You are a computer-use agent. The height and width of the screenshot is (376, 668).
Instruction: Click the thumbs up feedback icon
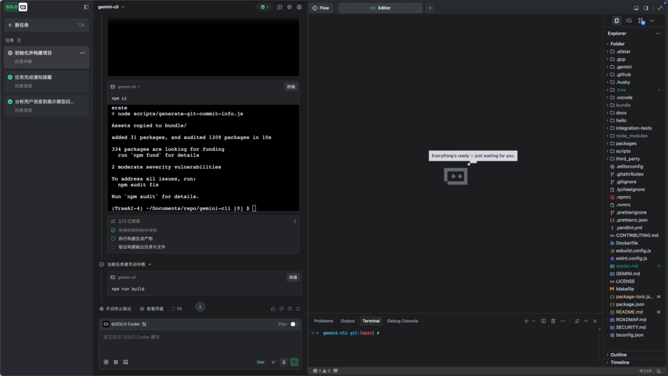click(273, 309)
